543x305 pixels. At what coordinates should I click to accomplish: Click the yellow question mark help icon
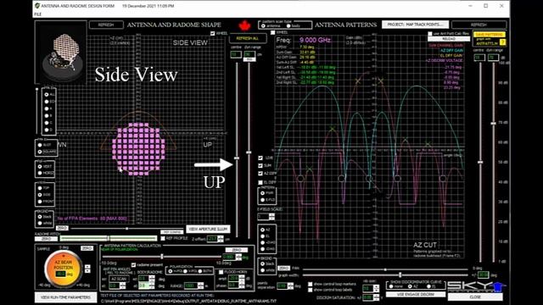(x=502, y=42)
